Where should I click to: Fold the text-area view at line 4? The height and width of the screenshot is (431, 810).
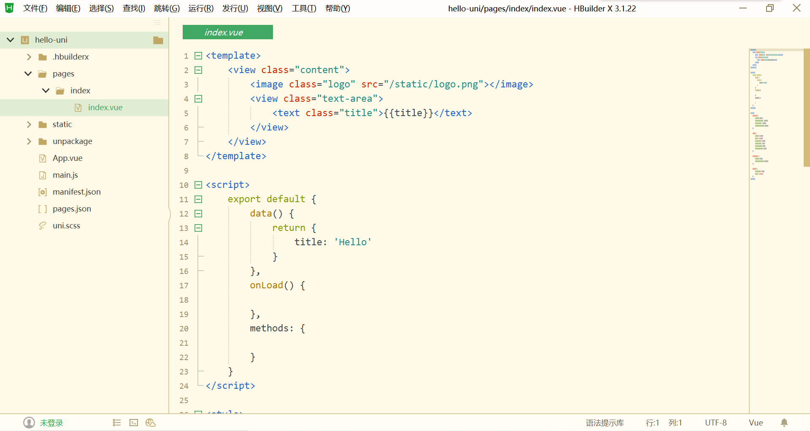(x=198, y=99)
